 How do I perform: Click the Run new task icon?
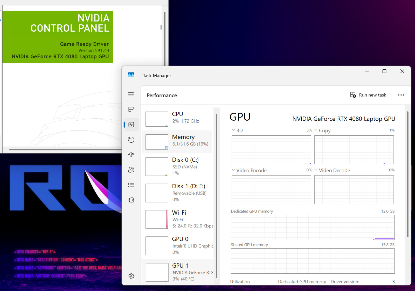click(353, 95)
